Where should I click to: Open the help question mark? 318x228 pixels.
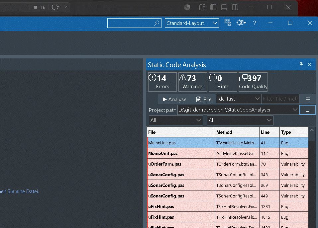(x=255, y=23)
